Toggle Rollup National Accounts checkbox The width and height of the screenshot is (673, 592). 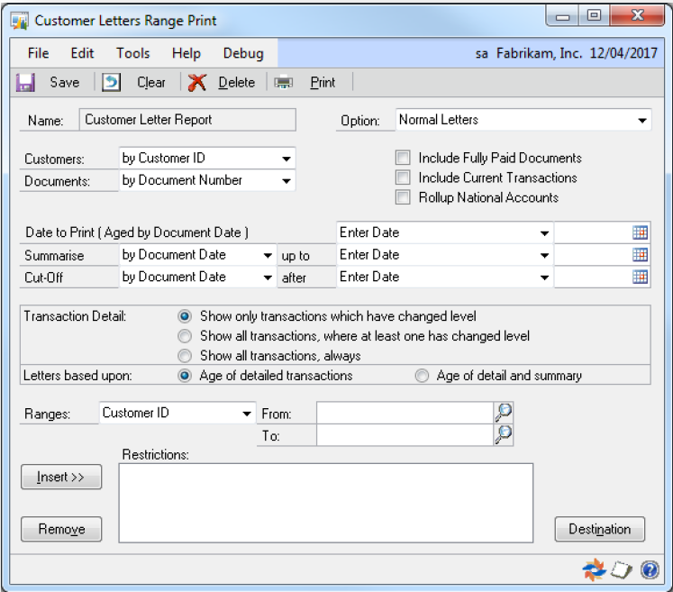[403, 197]
